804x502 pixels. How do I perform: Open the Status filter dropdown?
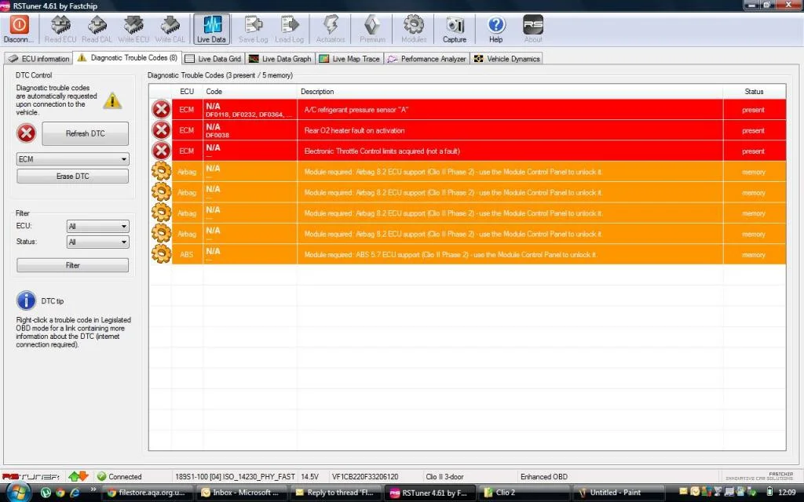tap(98, 242)
